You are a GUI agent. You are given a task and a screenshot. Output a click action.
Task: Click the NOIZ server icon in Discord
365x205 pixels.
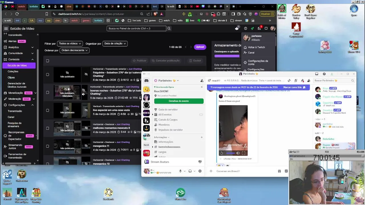tap(146, 113)
